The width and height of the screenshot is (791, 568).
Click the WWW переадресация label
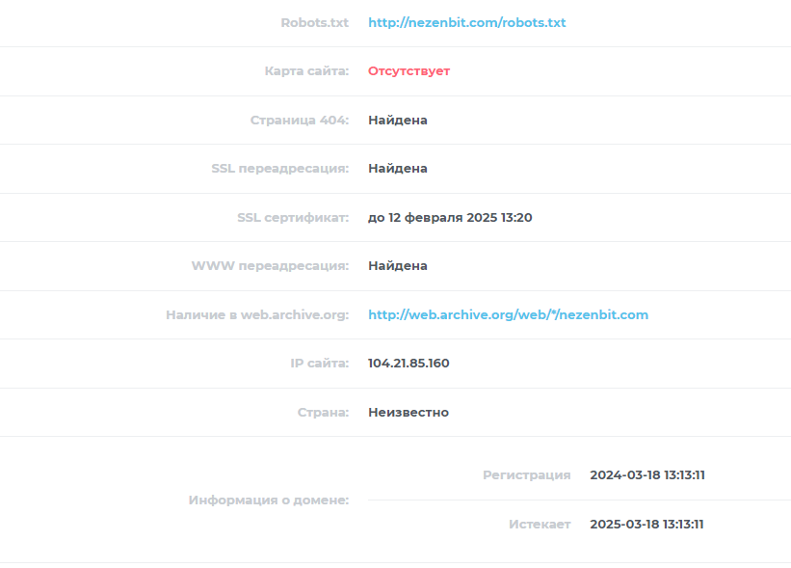[x=271, y=265]
